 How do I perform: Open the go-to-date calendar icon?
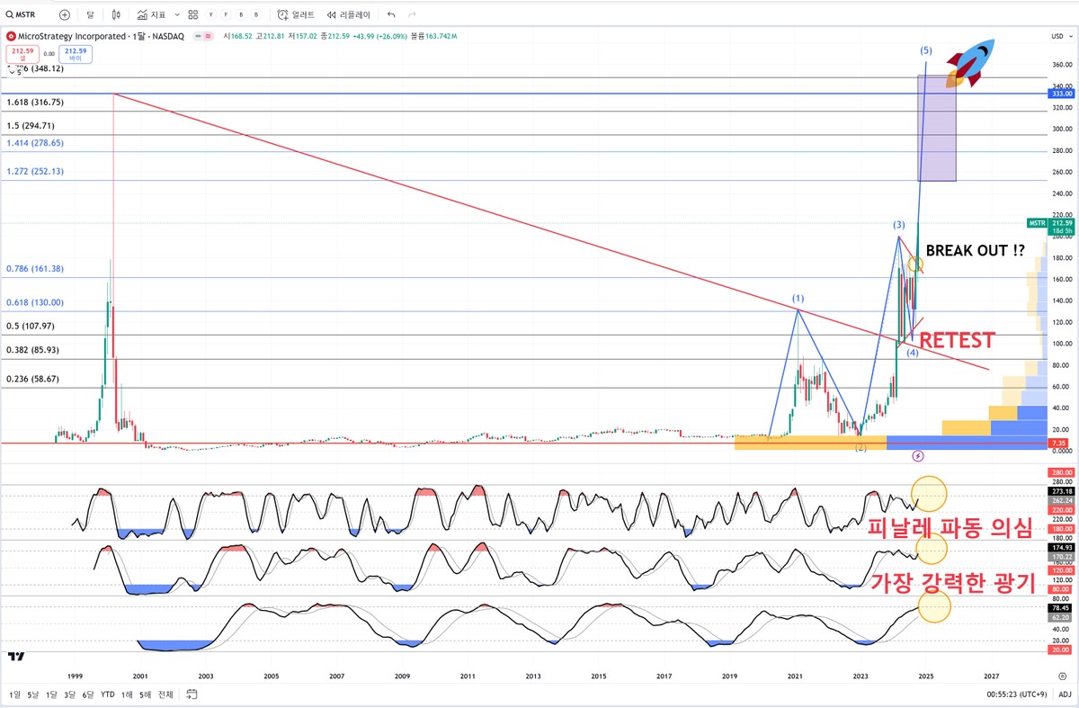point(192,695)
